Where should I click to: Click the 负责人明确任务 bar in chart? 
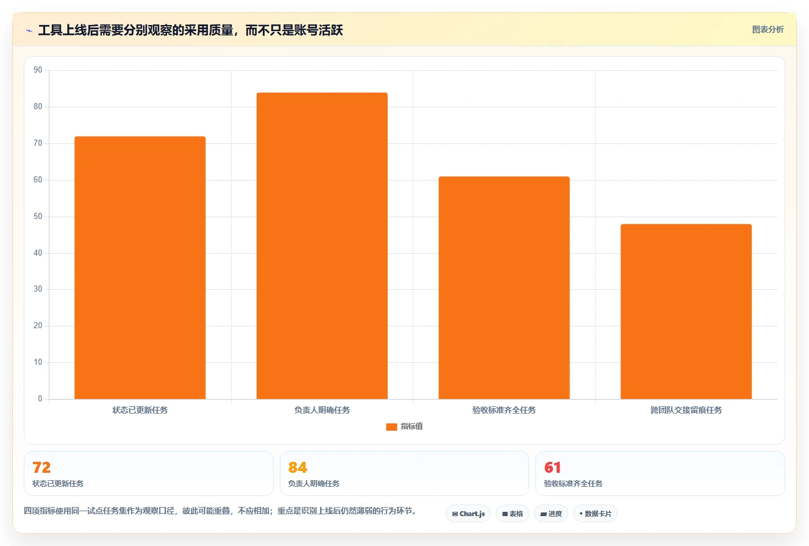click(322, 246)
